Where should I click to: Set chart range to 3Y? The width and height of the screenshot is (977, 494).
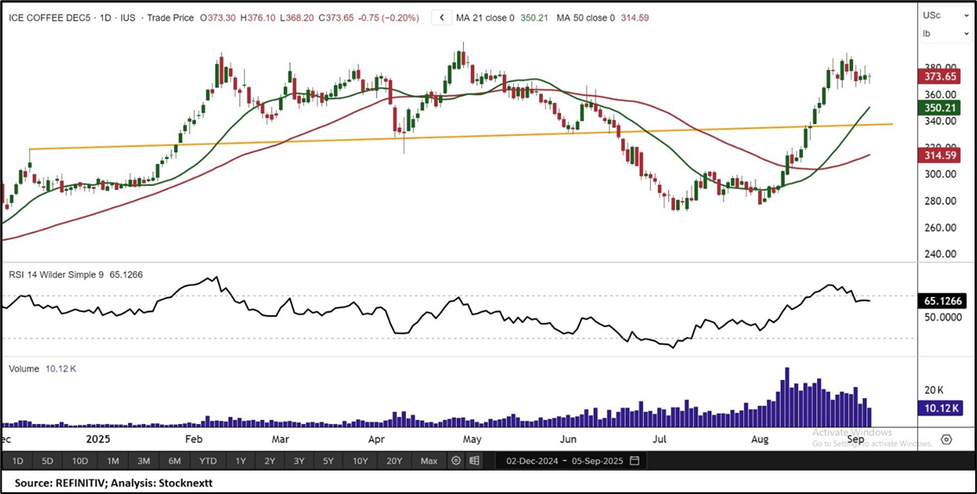299,461
